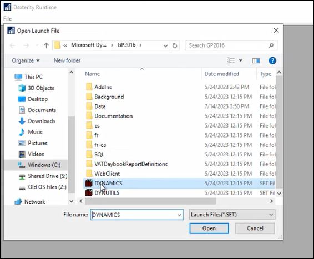This screenshot has height=259, width=314.
Task: Expand the Launch Files(*.SET) type dropdown
Action: [232, 215]
